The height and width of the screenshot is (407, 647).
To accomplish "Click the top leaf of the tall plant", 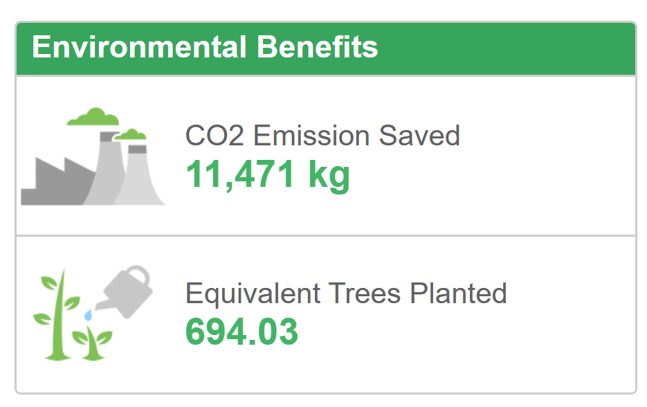I will [49, 282].
